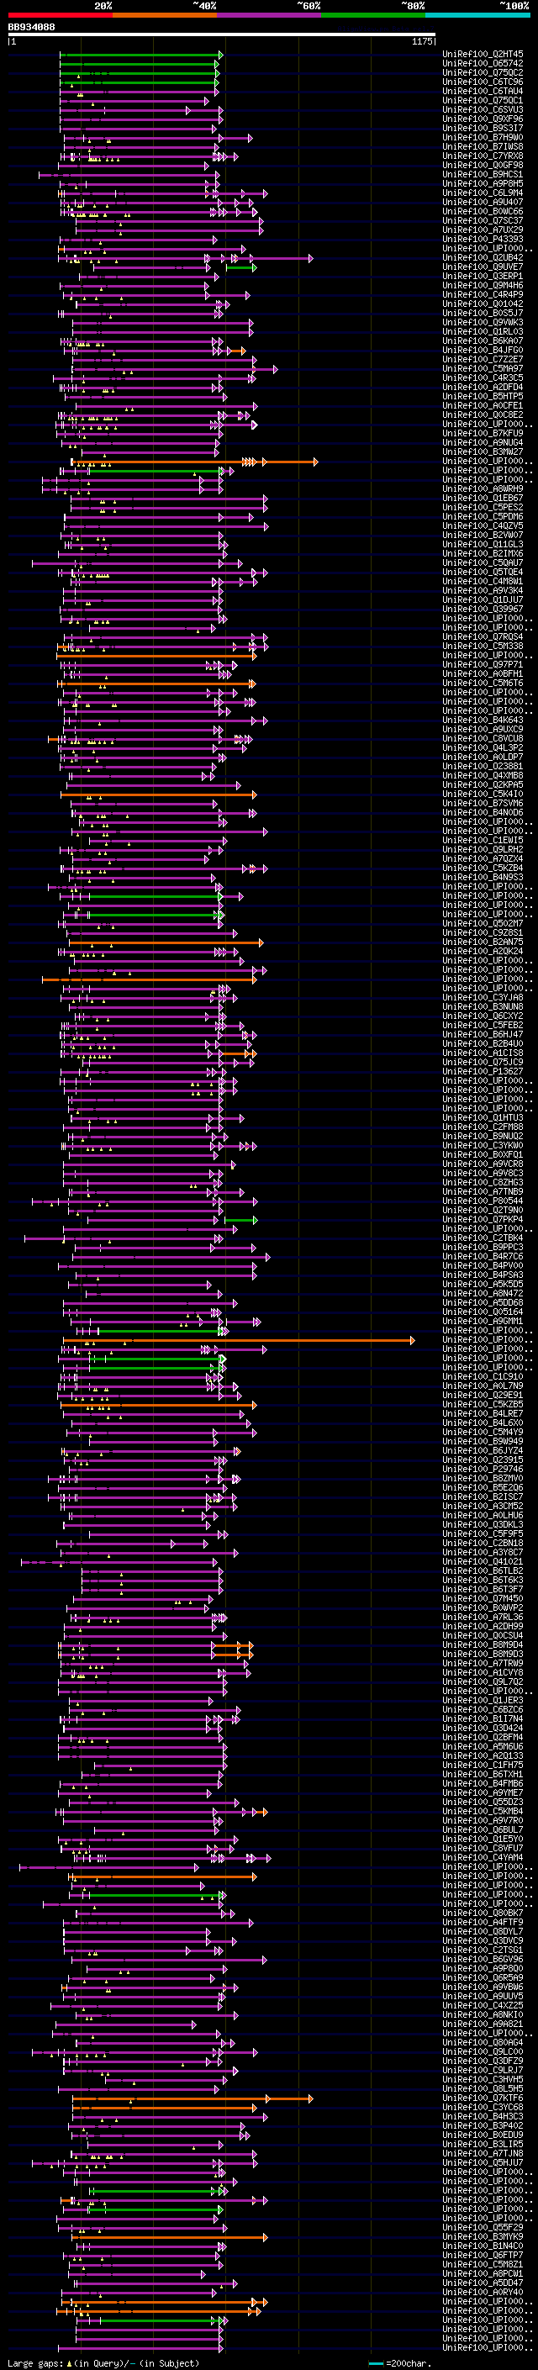Open hit UniRef100_C6TC96

pos(483,82)
